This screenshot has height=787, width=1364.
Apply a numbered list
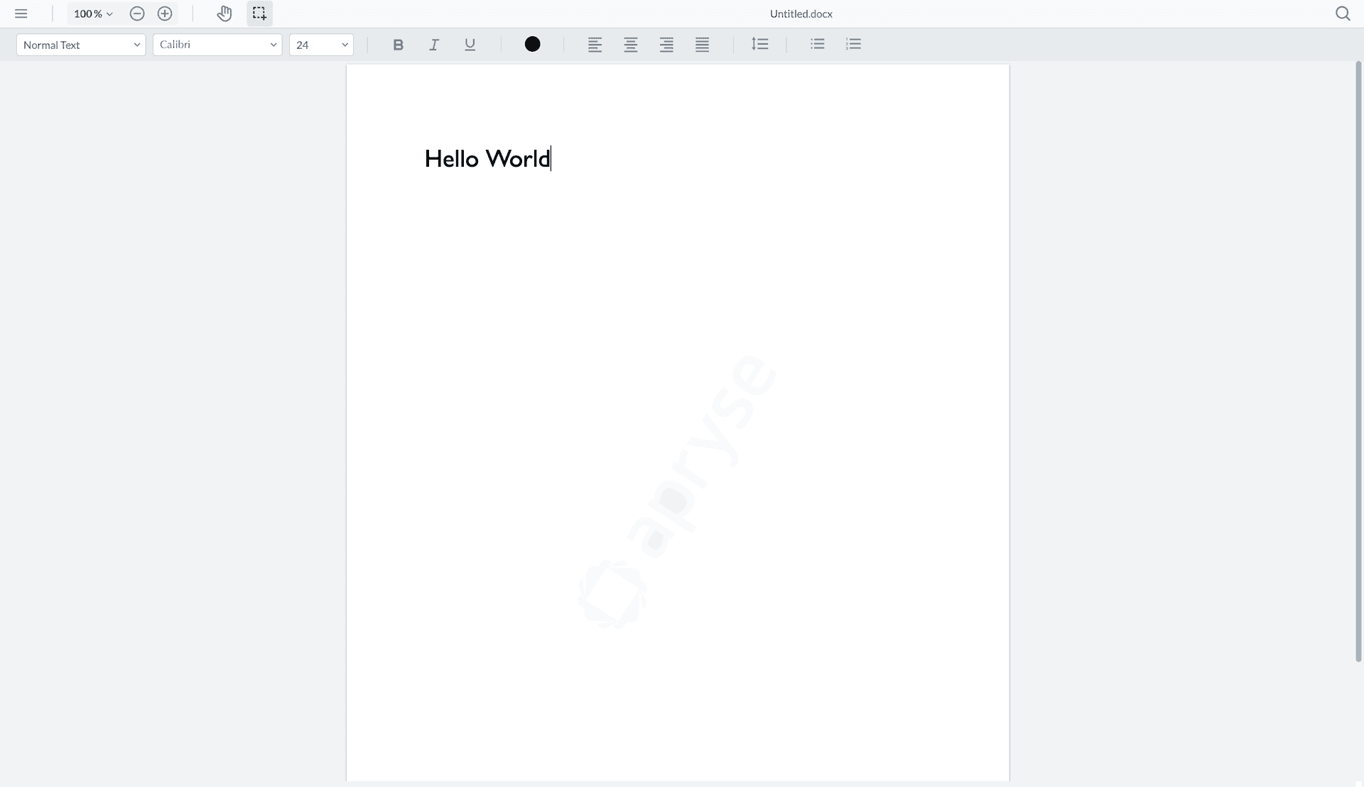pos(853,44)
